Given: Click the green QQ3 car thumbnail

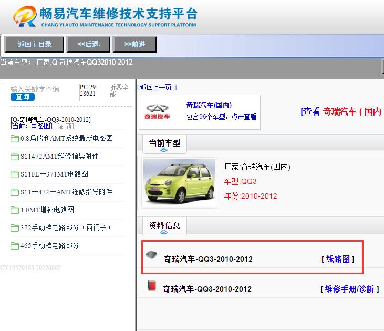Looking at the screenshot, I should point(179,183).
